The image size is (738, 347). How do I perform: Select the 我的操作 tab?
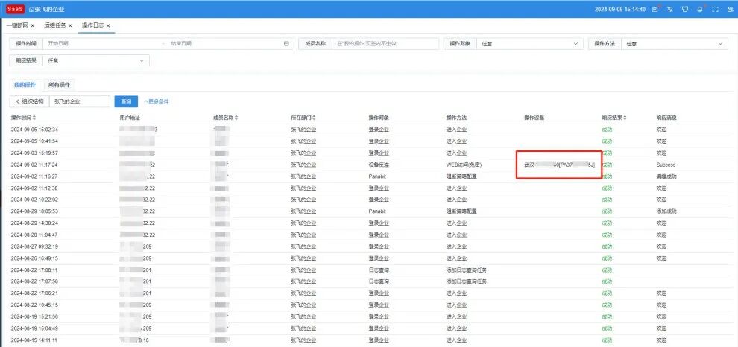point(25,85)
